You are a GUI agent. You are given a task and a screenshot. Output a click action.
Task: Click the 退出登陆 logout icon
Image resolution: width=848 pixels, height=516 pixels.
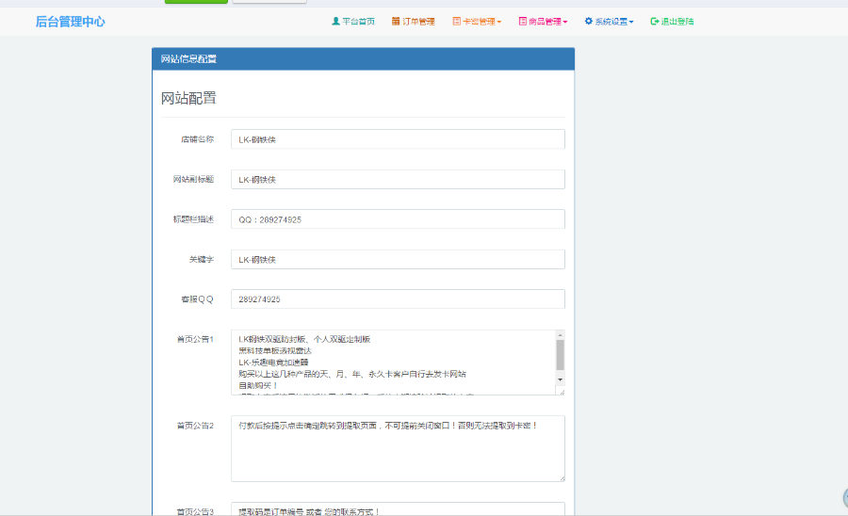(655, 21)
